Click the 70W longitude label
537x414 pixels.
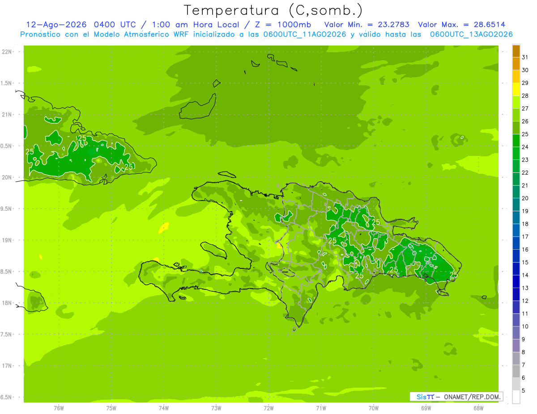tap(374, 408)
